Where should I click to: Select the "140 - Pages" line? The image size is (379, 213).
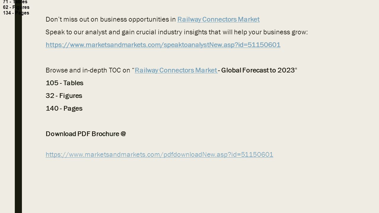[x=64, y=109]
